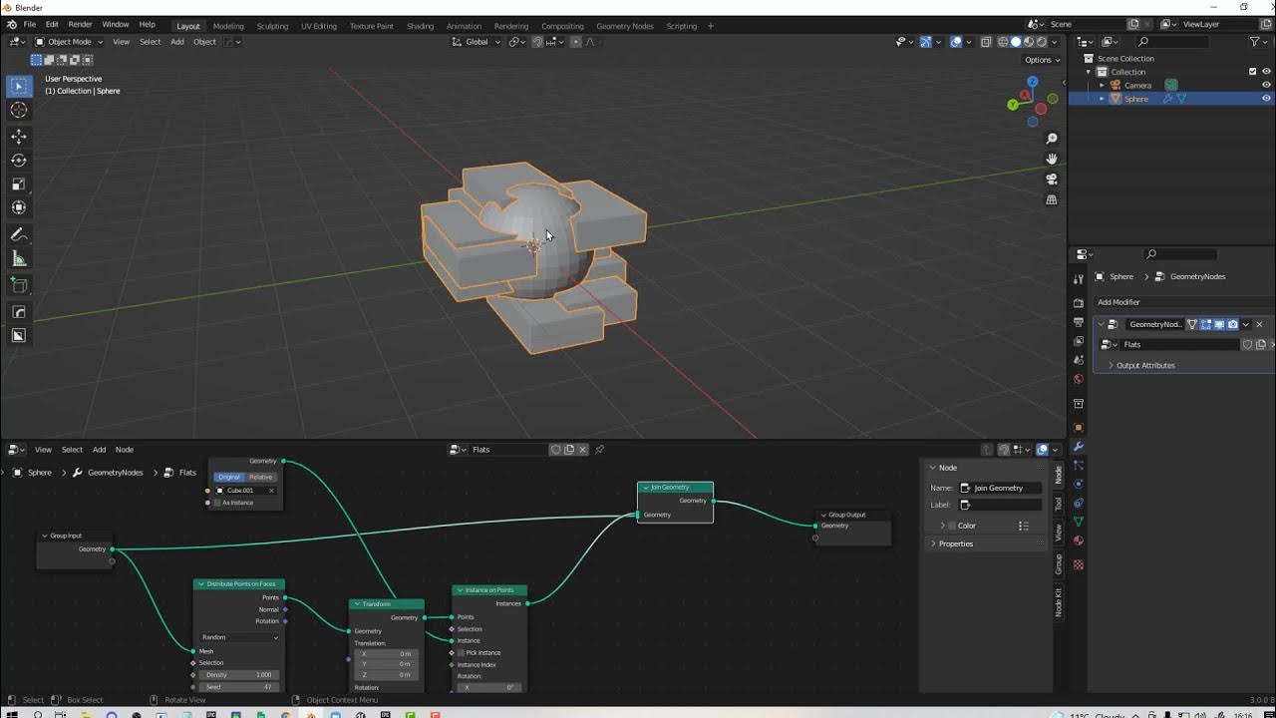Screen dimensions: 1276x718
Task: Switch to orthographic view with grid gizmo
Action: tap(1051, 200)
